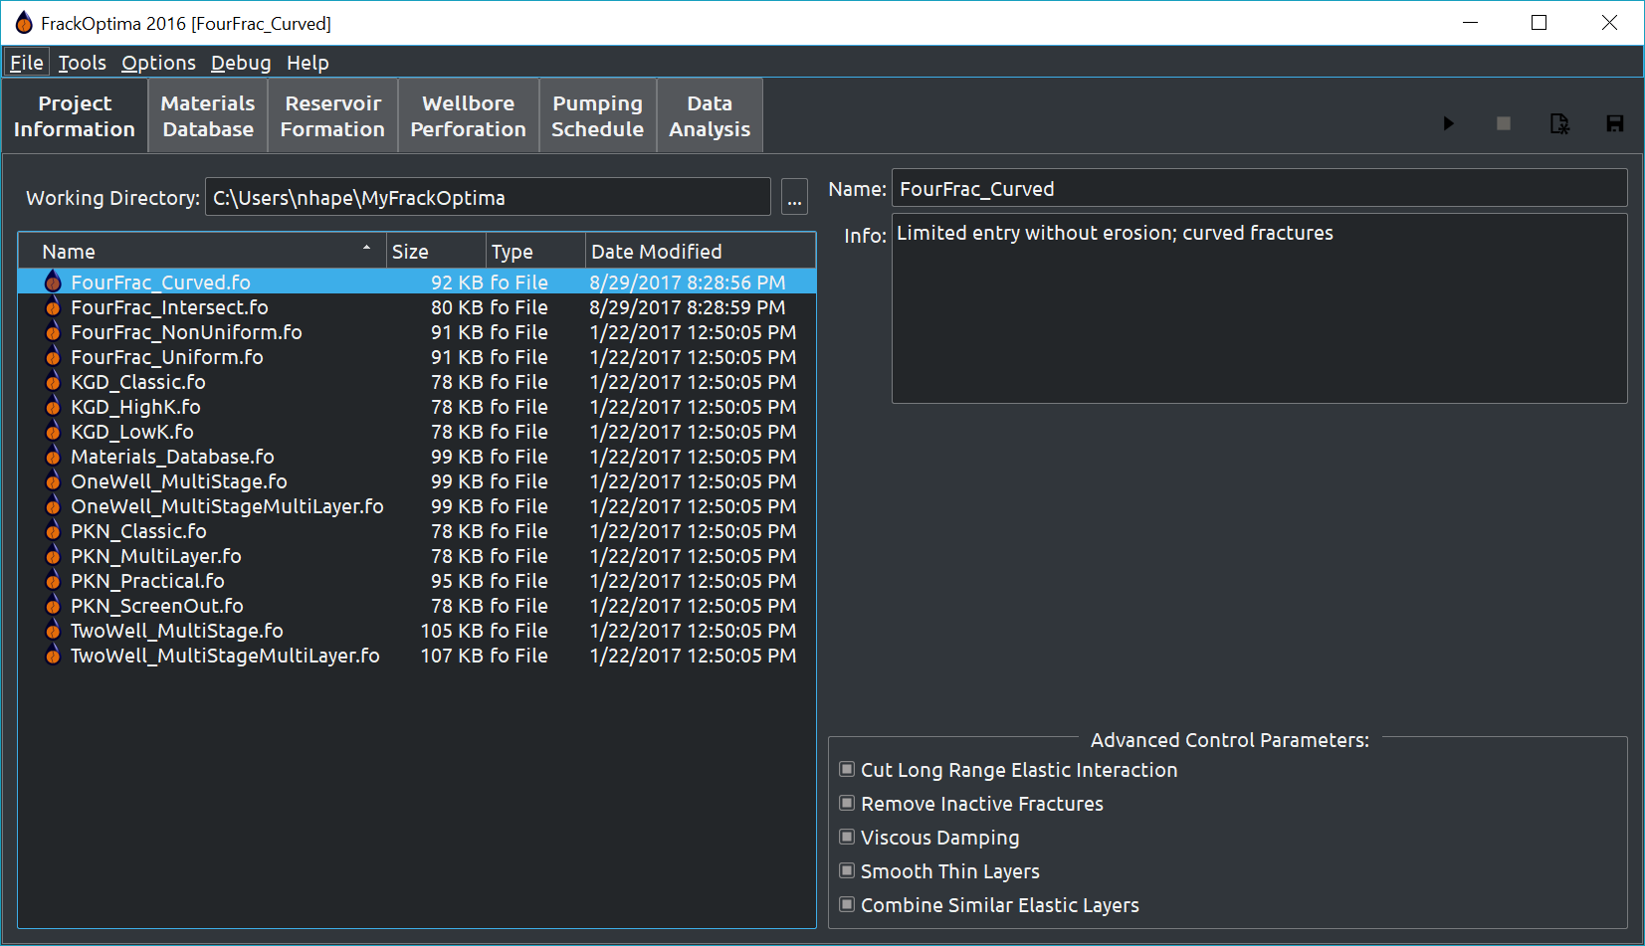Select the OneWell_MultiStageMultiLayer.fo file name
Image resolution: width=1645 pixels, height=946 pixels.
pyautogui.click(x=227, y=506)
